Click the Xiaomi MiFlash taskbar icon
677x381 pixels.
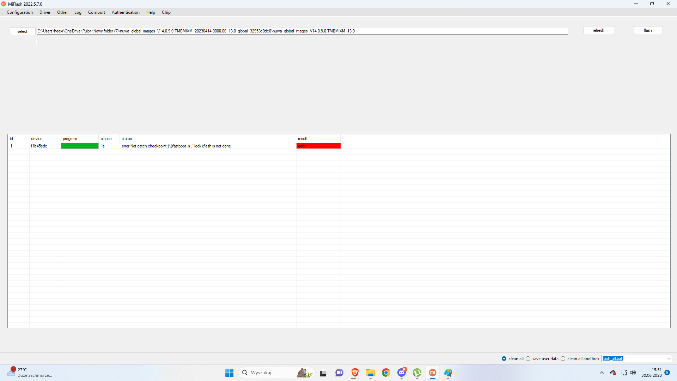point(433,373)
